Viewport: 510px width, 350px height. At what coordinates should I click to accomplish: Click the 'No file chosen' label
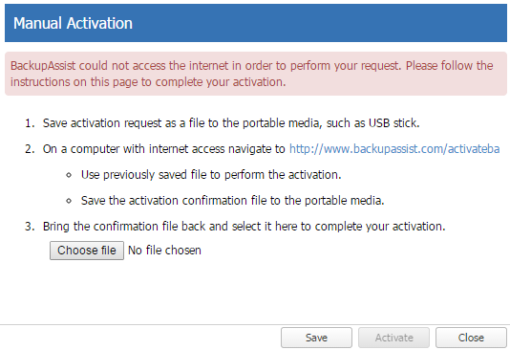point(164,251)
